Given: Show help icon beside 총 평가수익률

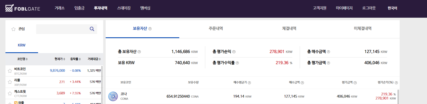Looking at the screenshot, I should pos(237,63).
